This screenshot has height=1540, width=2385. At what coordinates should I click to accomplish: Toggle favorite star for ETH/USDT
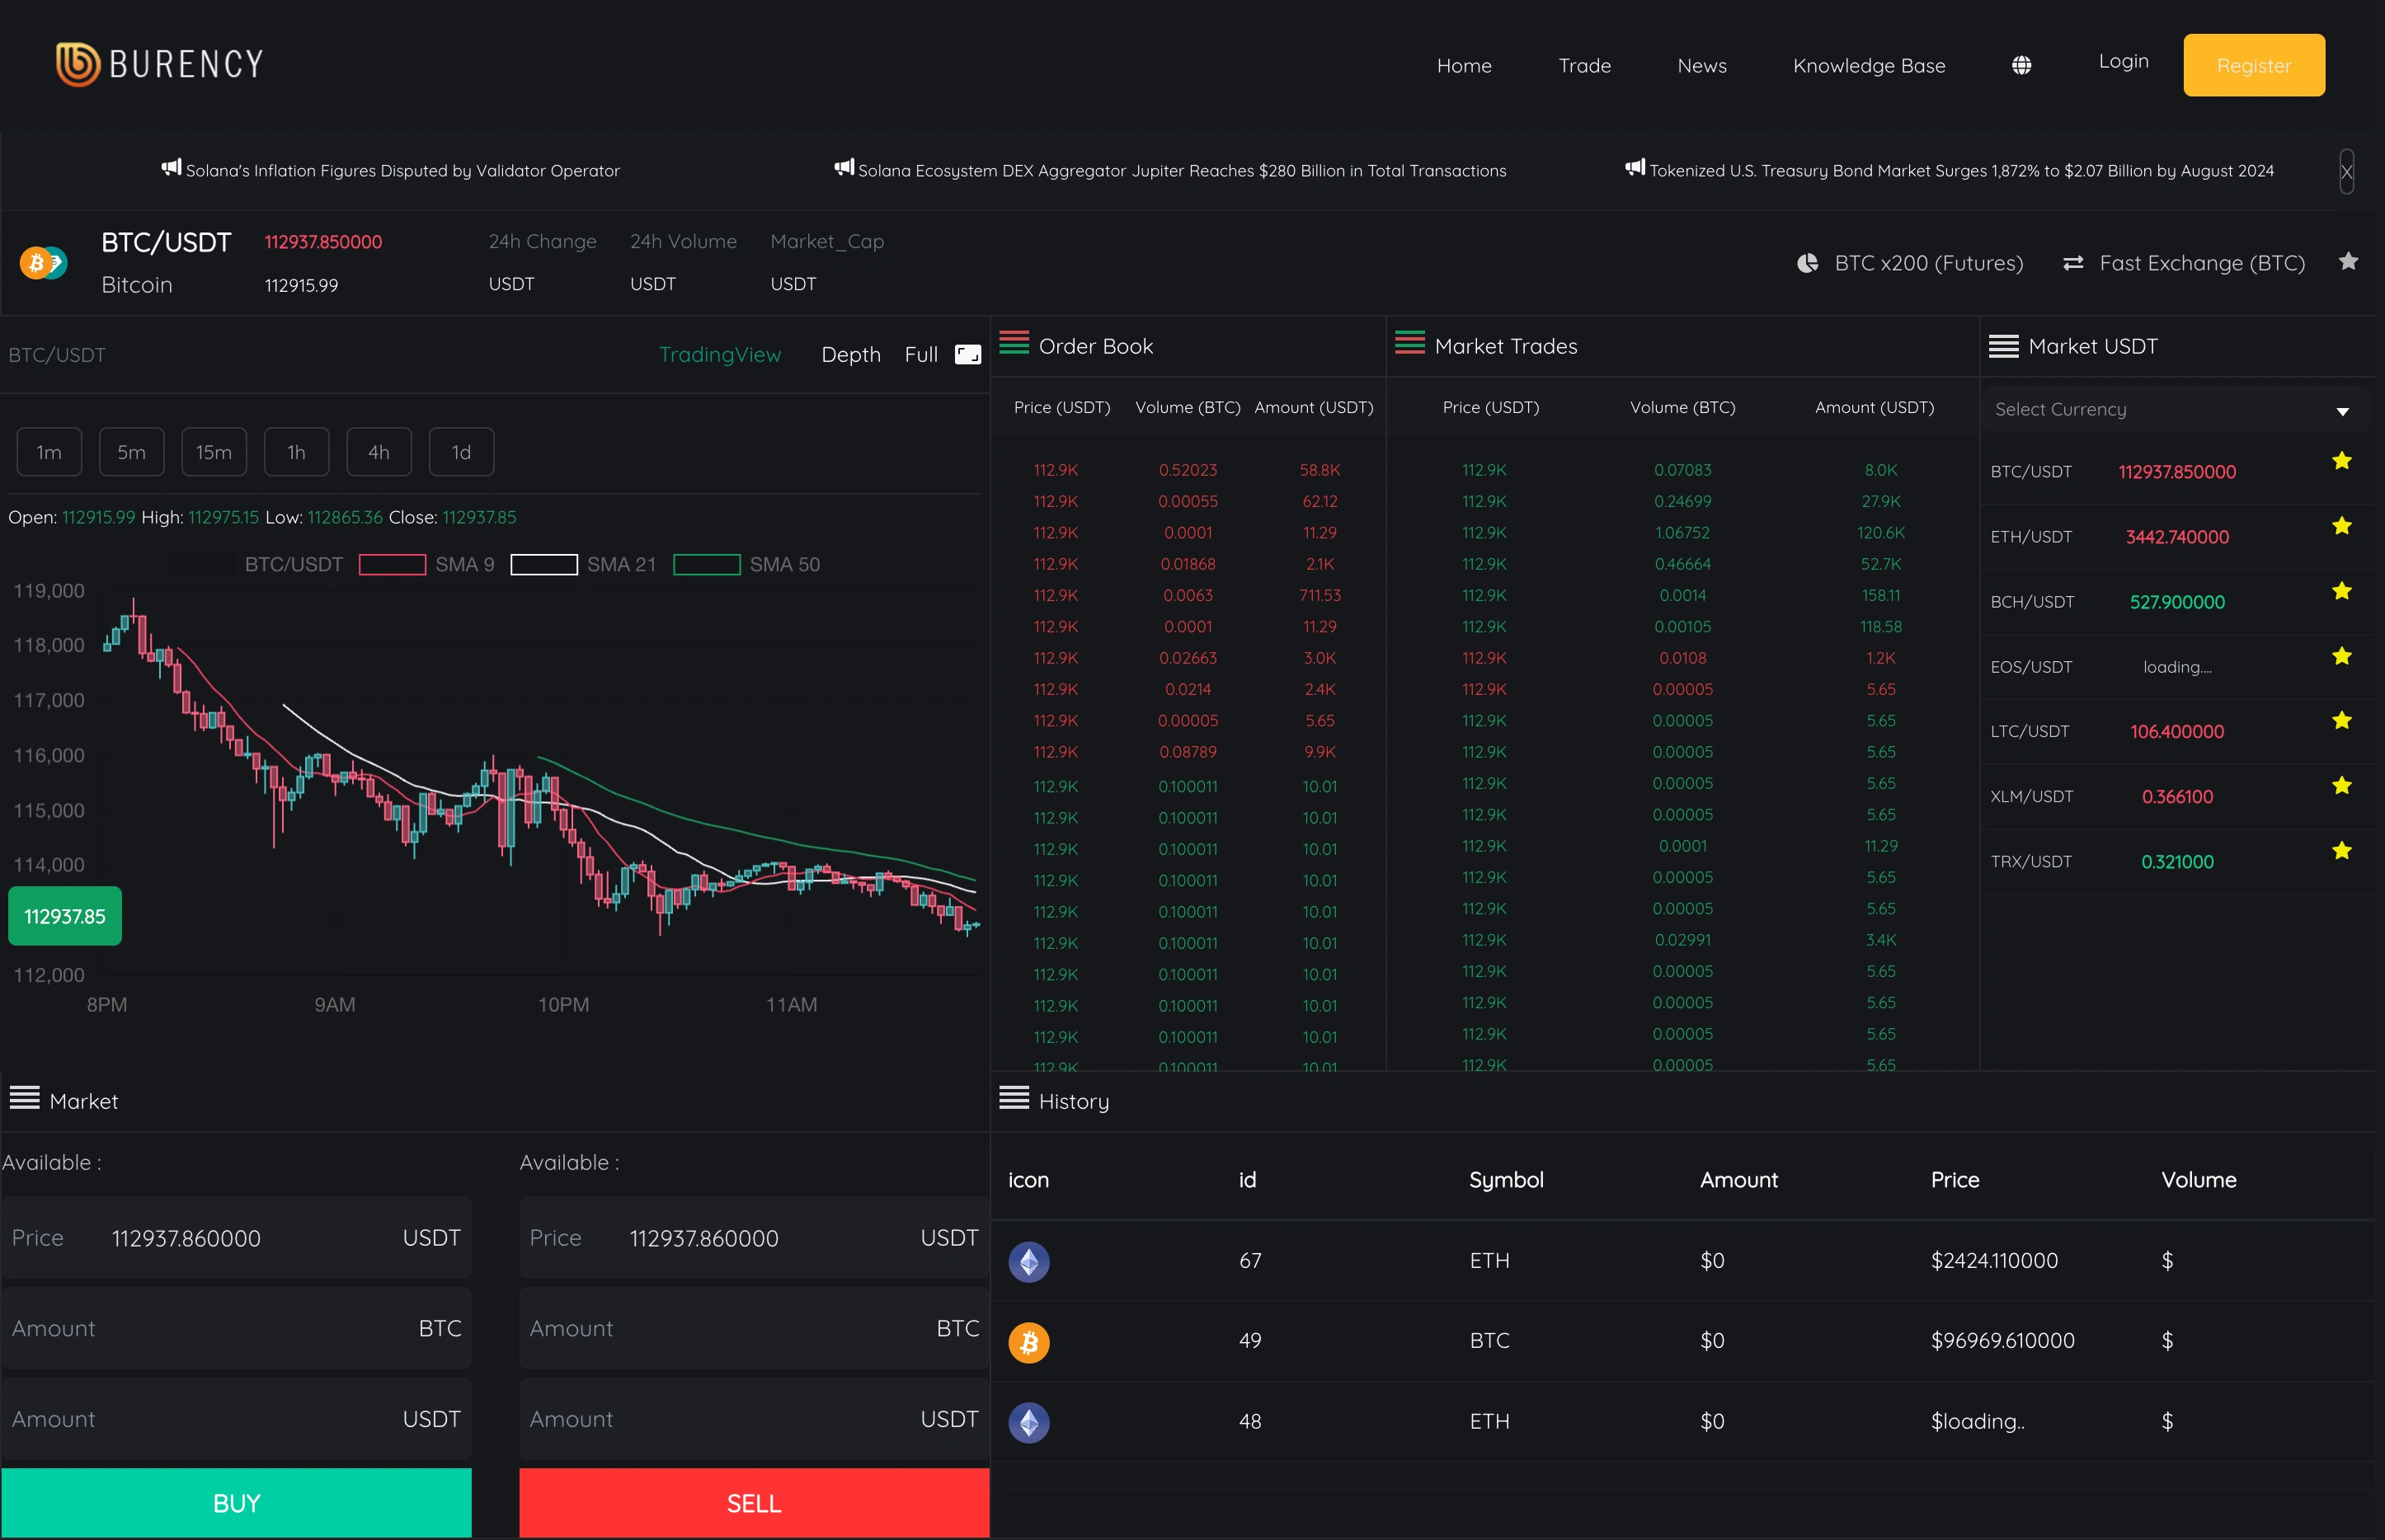click(2341, 526)
